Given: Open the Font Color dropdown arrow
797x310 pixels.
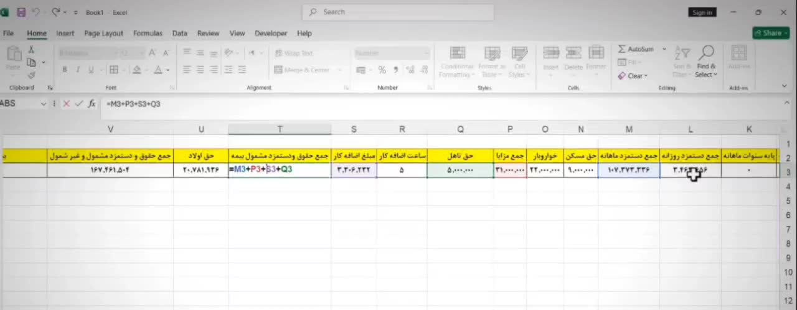Looking at the screenshot, I should (x=168, y=70).
